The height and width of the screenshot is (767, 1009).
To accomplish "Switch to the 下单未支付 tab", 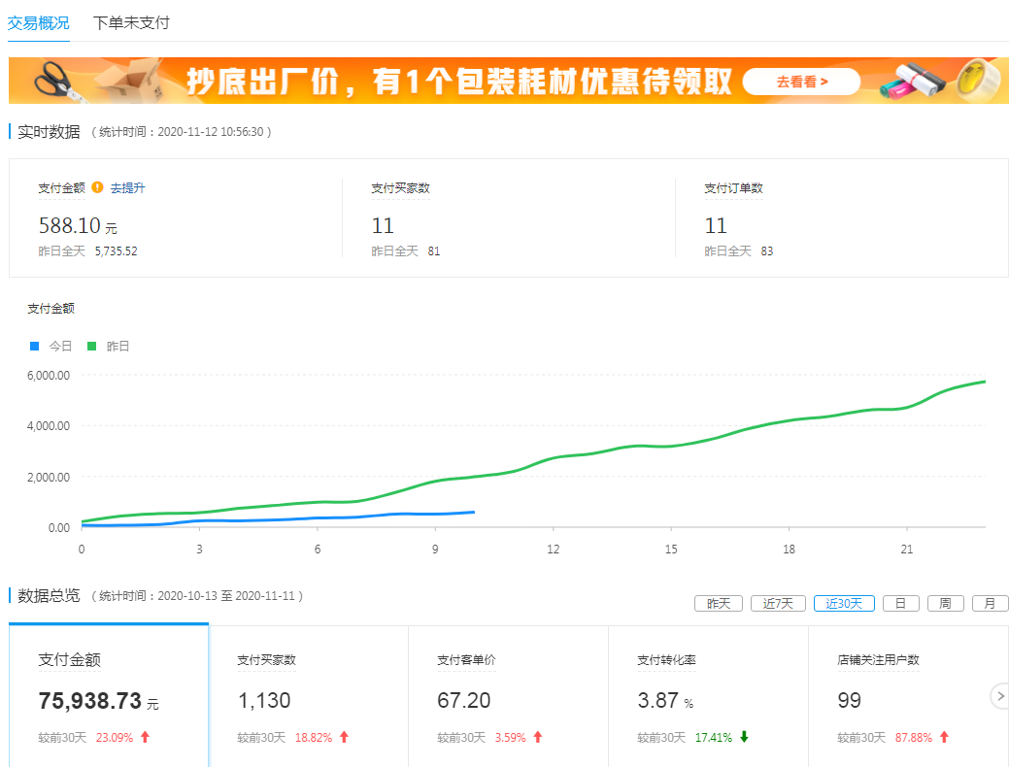I will pyautogui.click(x=131, y=22).
